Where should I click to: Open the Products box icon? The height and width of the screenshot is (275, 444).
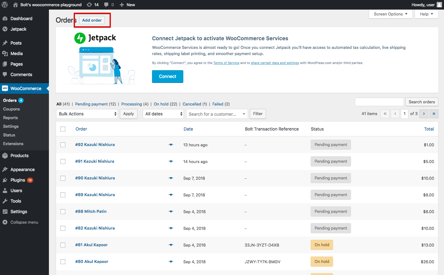pyautogui.click(x=5, y=156)
